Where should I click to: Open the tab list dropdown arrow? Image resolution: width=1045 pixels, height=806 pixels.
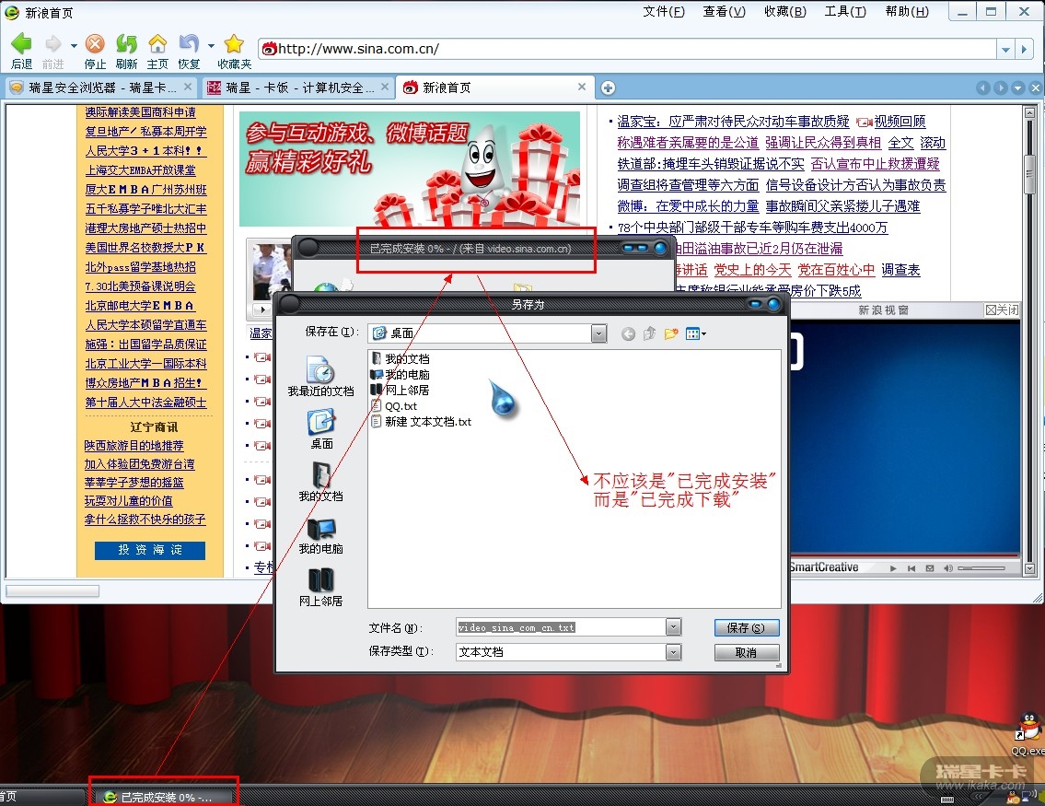coord(1017,88)
